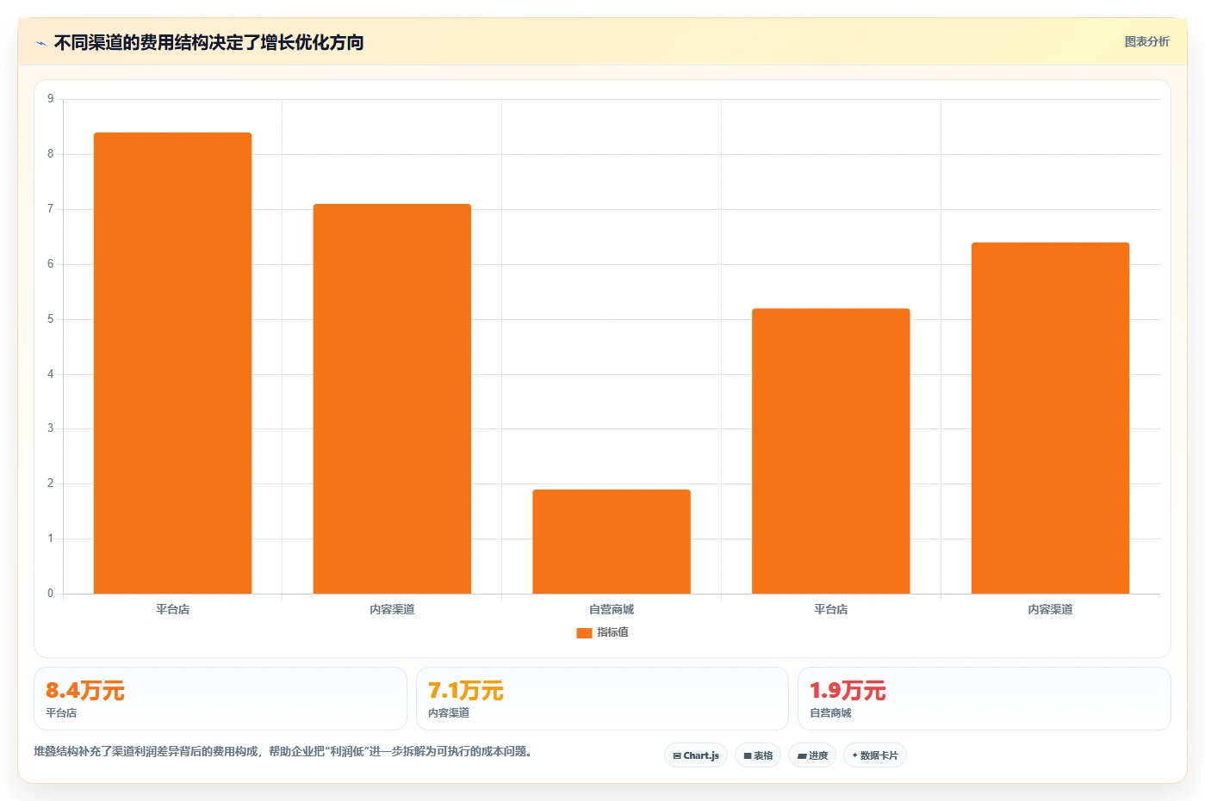Click the 1.9万元 自营商城 data card
Viewport: 1205px width, 801px height.
click(x=984, y=699)
